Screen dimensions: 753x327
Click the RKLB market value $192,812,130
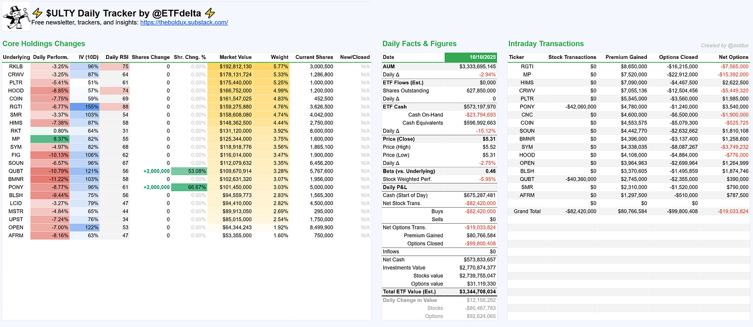(230, 67)
